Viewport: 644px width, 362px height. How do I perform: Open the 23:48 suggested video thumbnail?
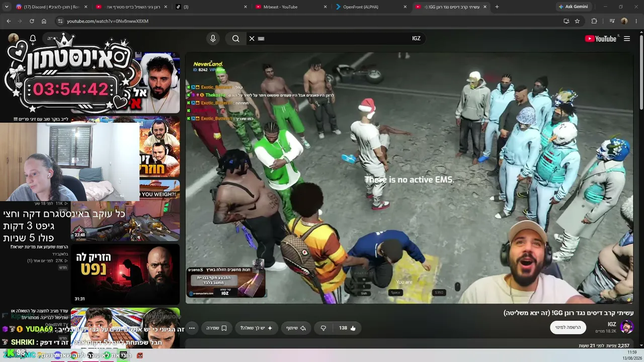pyautogui.click(x=125, y=210)
